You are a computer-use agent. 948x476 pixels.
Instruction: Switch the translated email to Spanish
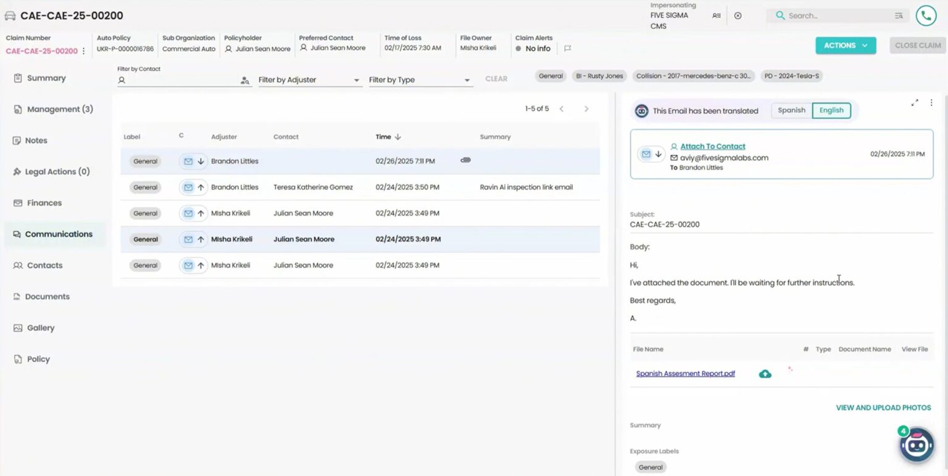coord(791,110)
